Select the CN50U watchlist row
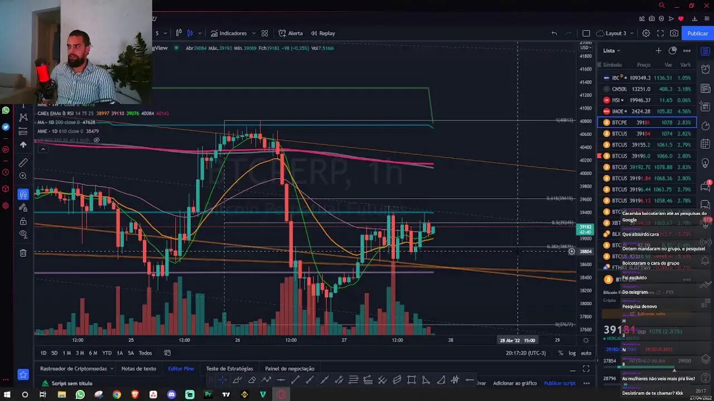 coord(647,89)
